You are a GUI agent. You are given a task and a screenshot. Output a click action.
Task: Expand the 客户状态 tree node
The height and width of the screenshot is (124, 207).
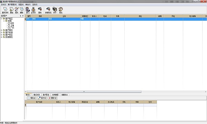[x=2, y=35]
